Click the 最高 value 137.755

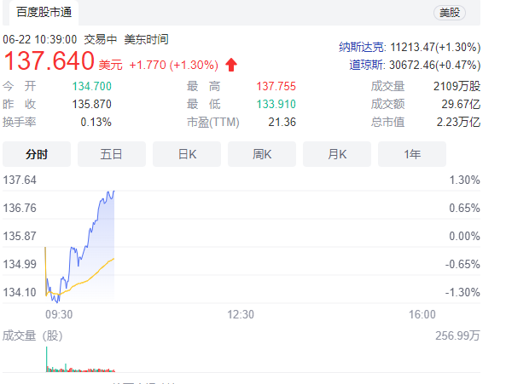(276, 86)
